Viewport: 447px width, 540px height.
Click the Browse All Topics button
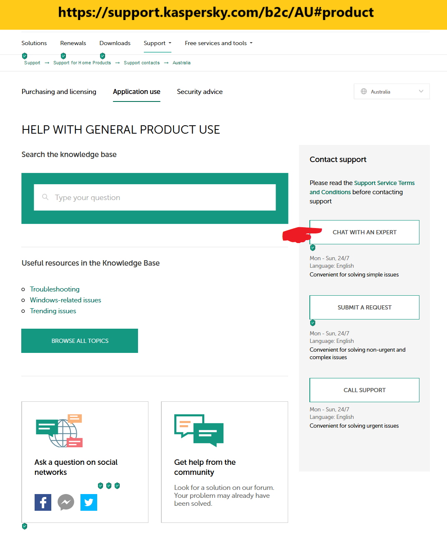point(80,341)
